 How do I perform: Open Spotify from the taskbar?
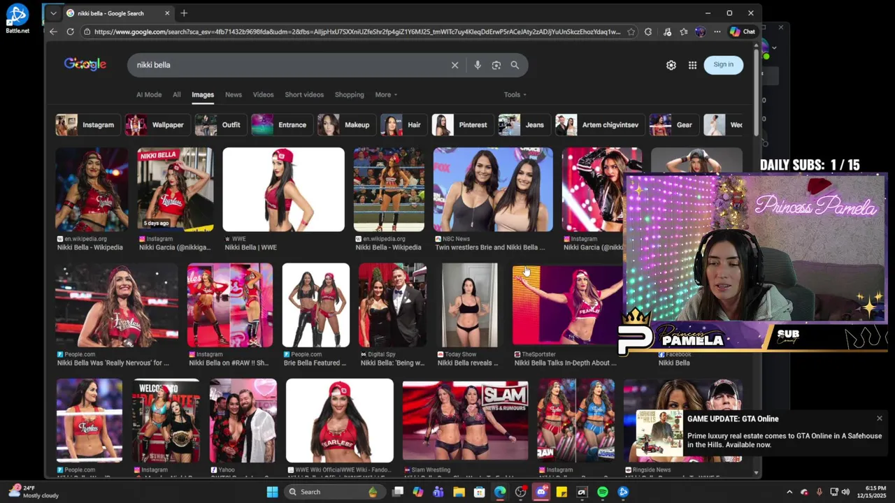(603, 492)
